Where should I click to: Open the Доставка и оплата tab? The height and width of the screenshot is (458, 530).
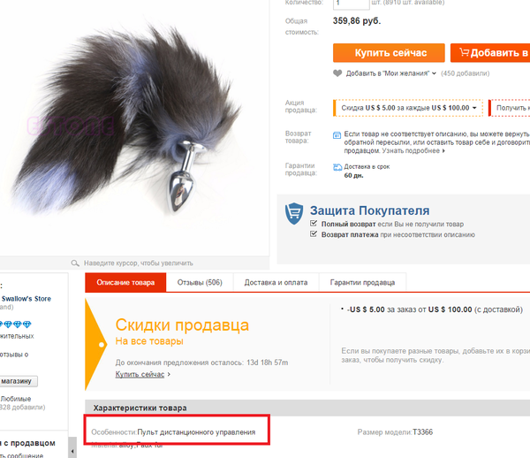pos(276,282)
